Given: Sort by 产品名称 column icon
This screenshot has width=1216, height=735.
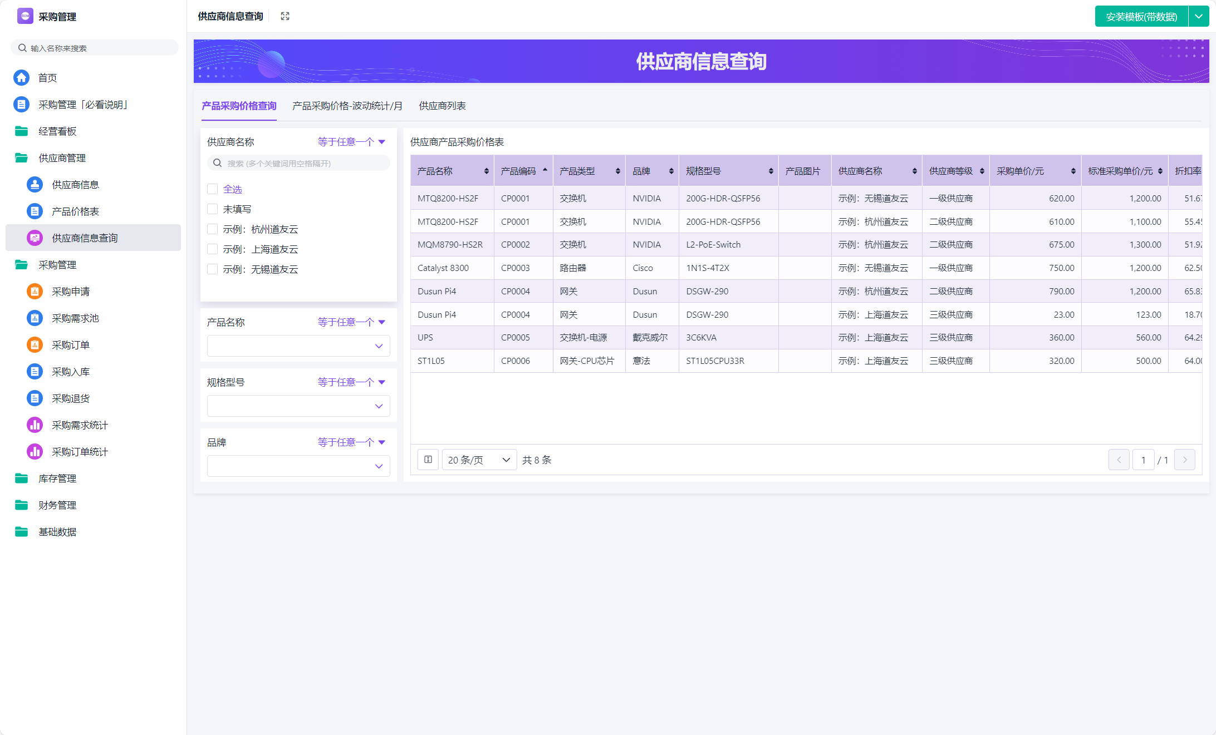Looking at the screenshot, I should (486, 171).
